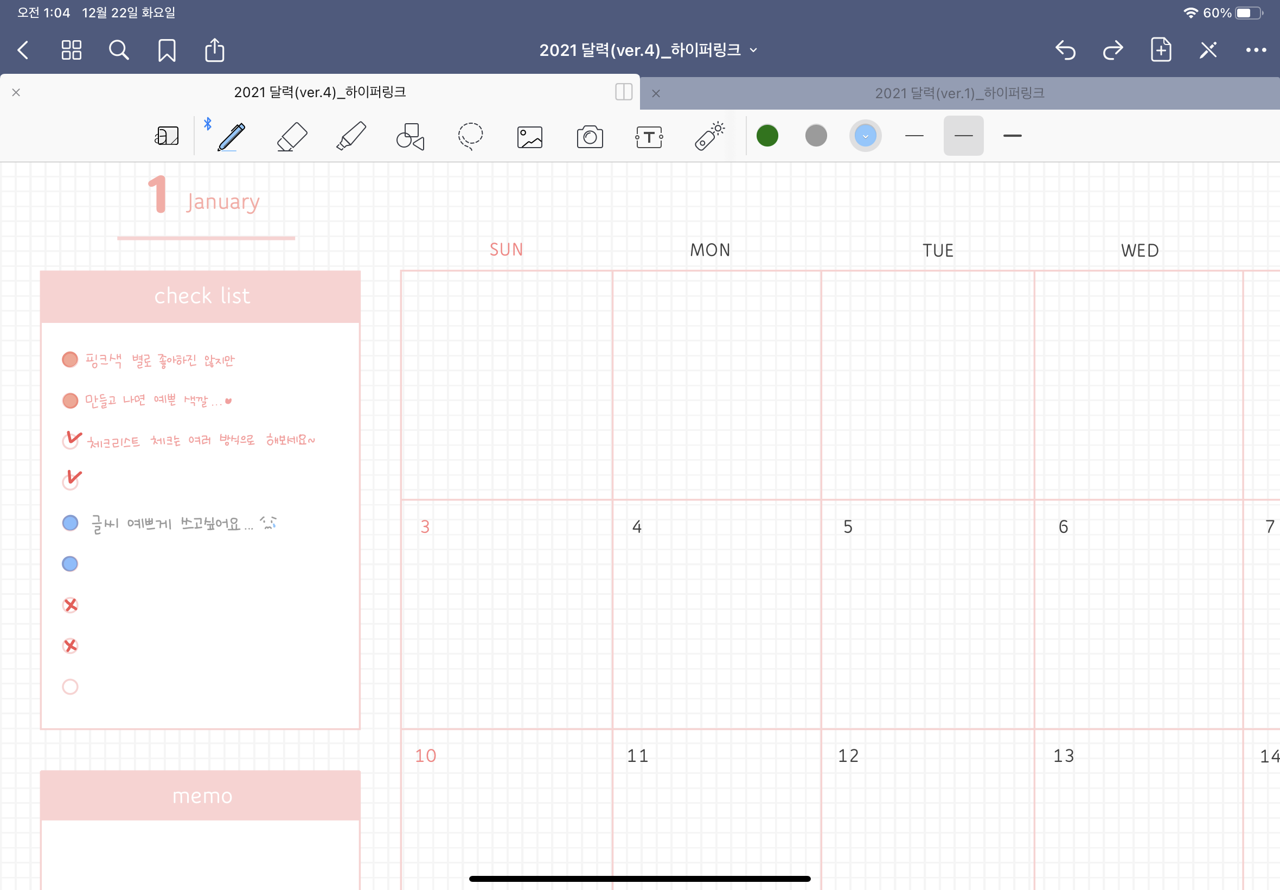Select the Eraser tool
Image resolution: width=1280 pixels, height=890 pixels.
tap(292, 137)
